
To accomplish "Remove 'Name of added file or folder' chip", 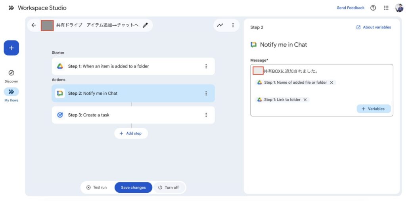I will [331, 83].
